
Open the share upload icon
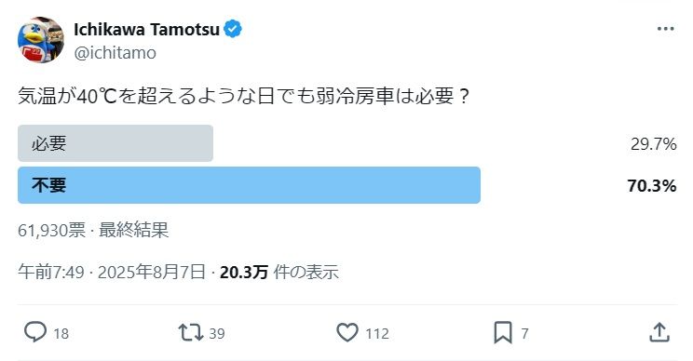659,333
